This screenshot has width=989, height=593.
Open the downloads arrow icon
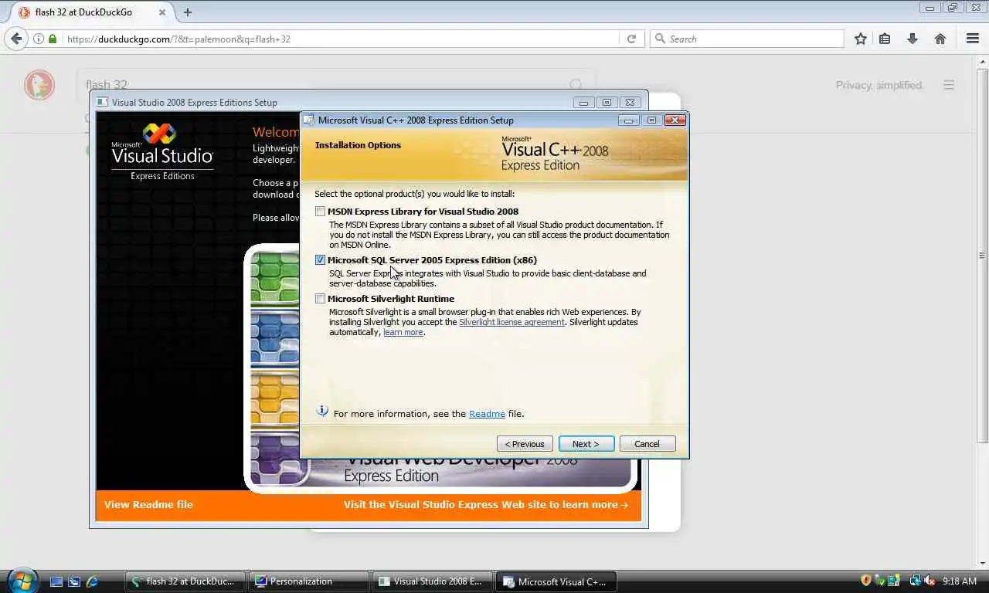(x=913, y=39)
